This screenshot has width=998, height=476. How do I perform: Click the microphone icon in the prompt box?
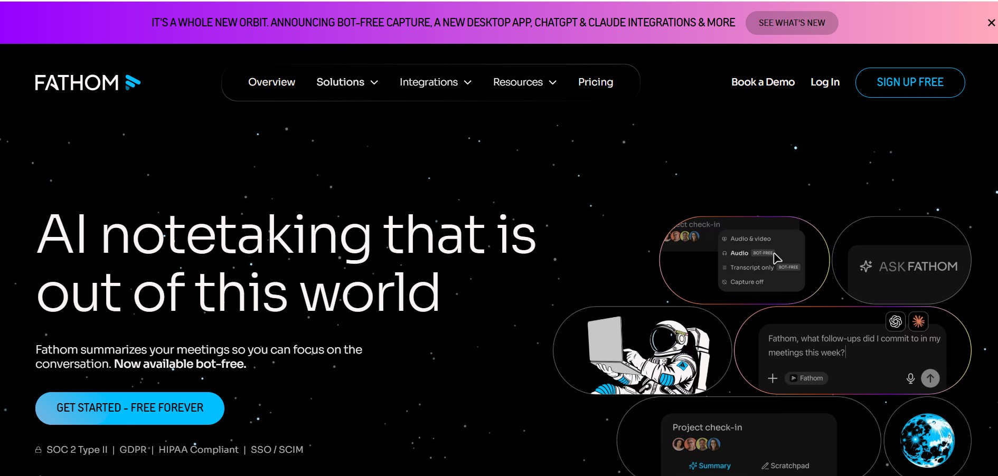(x=910, y=378)
